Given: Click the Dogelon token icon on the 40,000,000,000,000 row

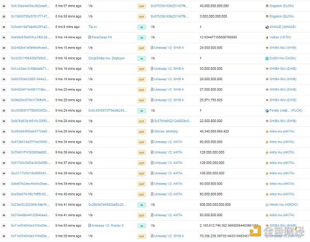Looking at the screenshot, I should point(267,6).
